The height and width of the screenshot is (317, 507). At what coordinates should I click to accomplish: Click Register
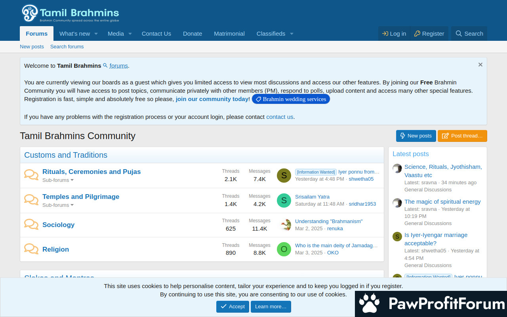[429, 34]
